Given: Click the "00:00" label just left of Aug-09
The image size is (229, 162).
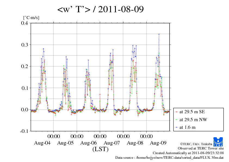Looking at the screenshot, I should [146, 136].
